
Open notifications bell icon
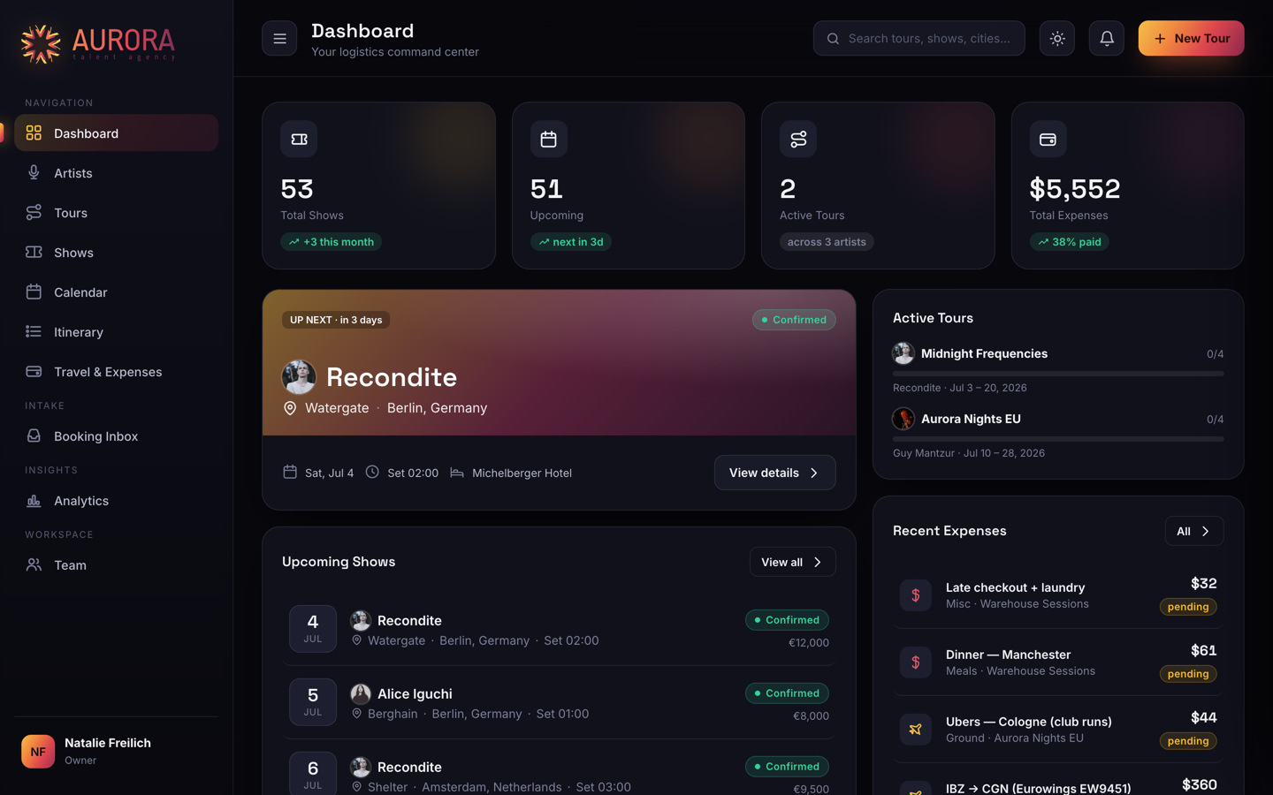click(x=1107, y=39)
